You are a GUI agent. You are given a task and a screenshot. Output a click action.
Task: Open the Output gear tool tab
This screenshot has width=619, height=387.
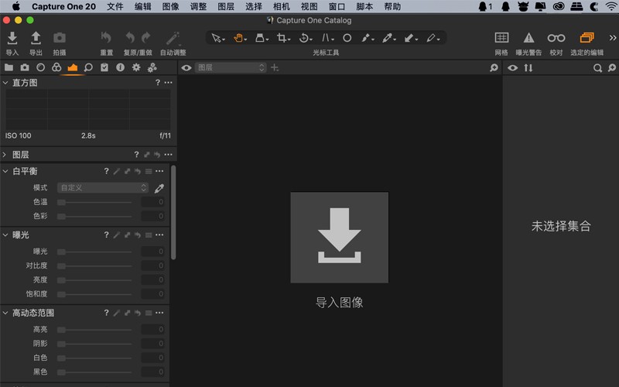136,67
